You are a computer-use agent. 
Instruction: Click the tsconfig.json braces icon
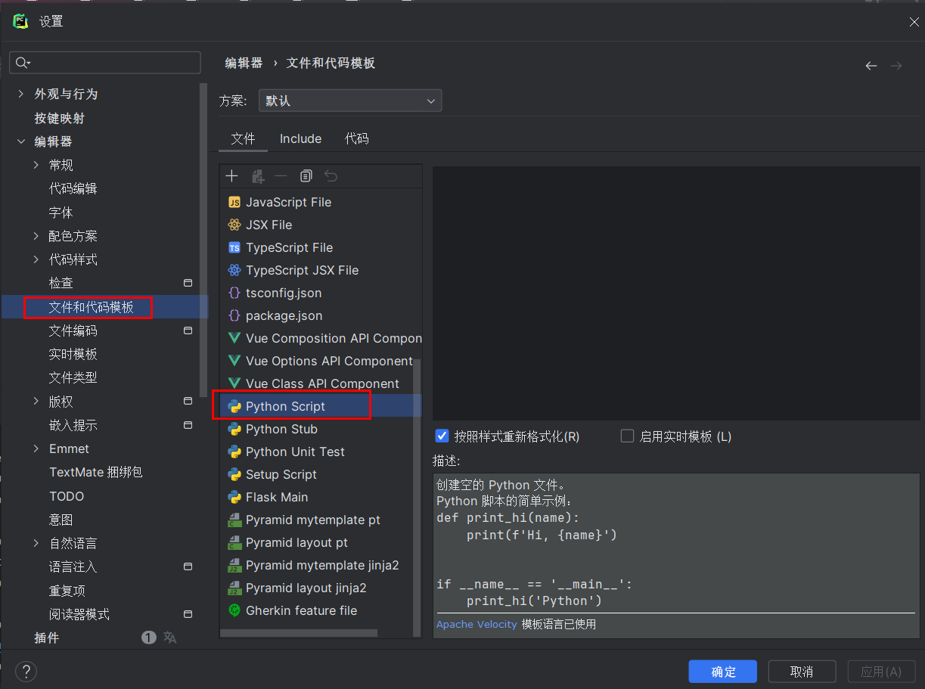coord(234,293)
